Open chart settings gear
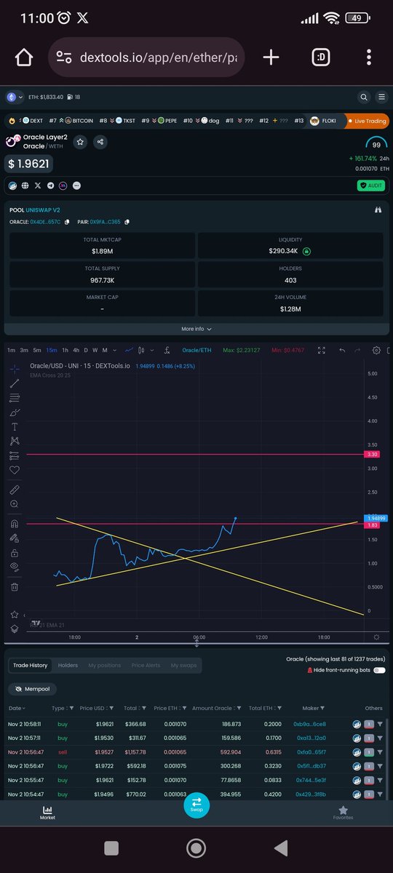393x873 pixels. point(376,350)
